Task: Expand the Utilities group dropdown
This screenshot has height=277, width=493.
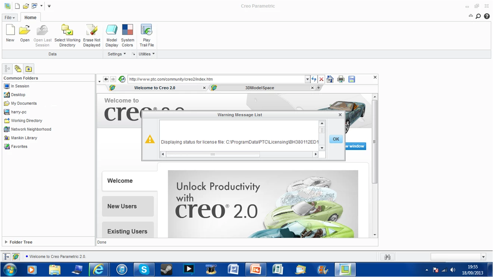Action: 147,54
